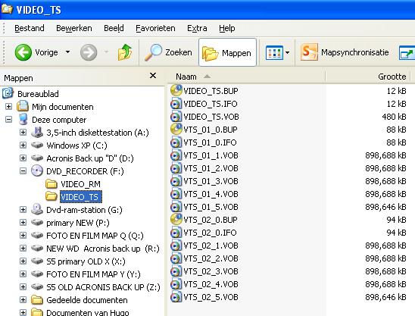Select the VTS_01_0.BUP disc icon
Viewport: 415px width, 316px height.
(176, 130)
